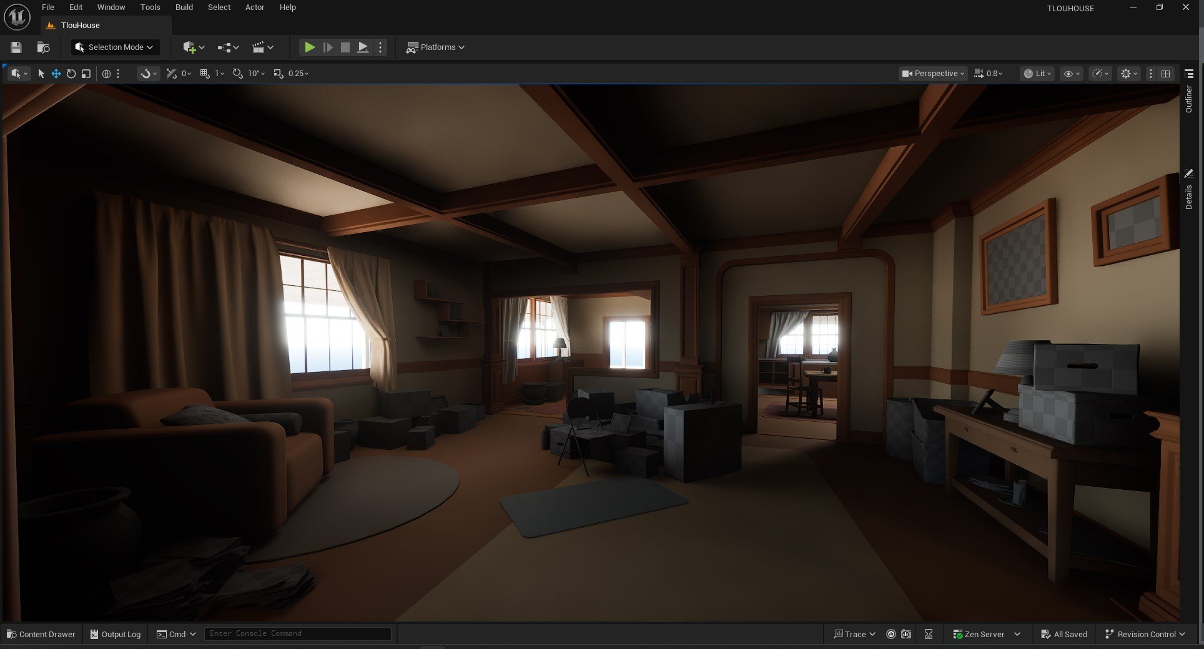1204x649 pixels.
Task: Click the All Saved status button
Action: point(1064,634)
